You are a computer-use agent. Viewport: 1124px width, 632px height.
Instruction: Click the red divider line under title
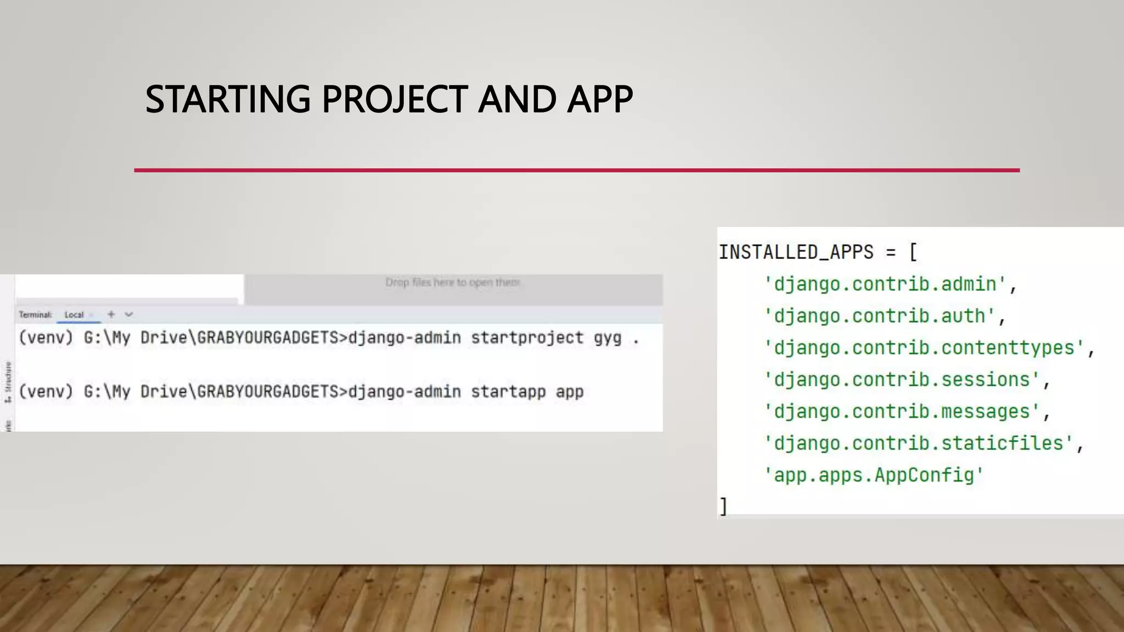(576, 170)
